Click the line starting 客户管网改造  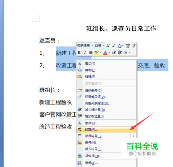58,115
